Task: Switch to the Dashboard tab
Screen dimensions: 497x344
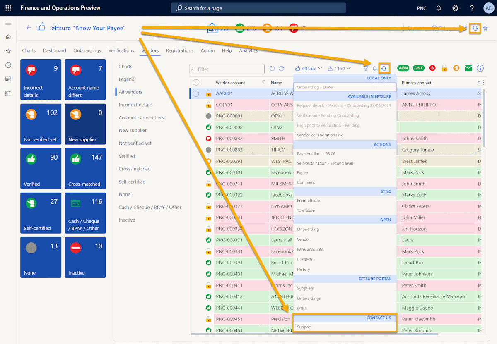Action: pos(54,50)
